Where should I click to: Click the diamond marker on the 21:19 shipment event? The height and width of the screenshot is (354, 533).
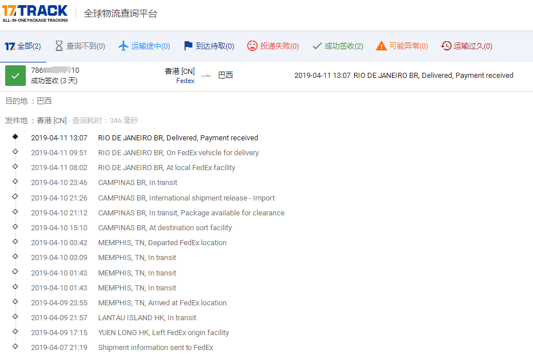pos(15,347)
